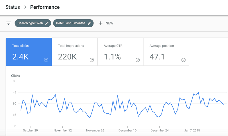Enable the Total impressions metric

[x=74, y=52]
